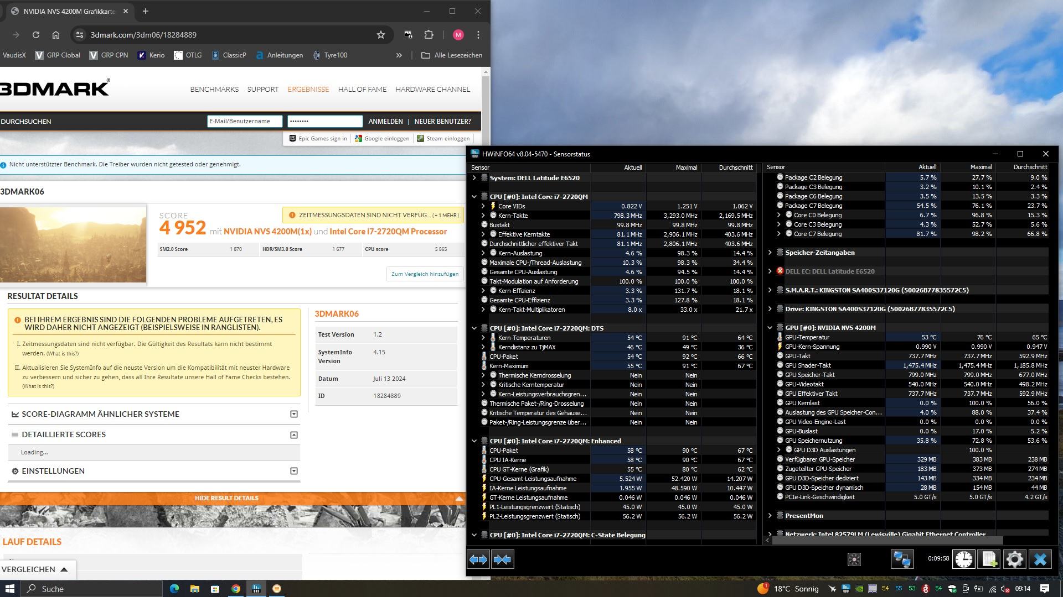Reset HWiNFO elapsed time clock icon
Image resolution: width=1063 pixels, height=597 pixels.
(x=964, y=559)
